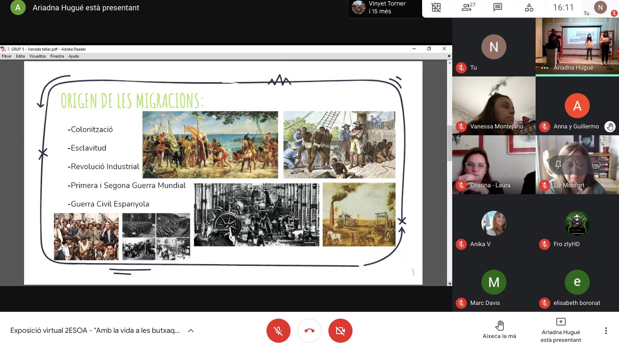The image size is (619, 344).
Task: Show the participants list (27 people)
Action: coord(468,7)
